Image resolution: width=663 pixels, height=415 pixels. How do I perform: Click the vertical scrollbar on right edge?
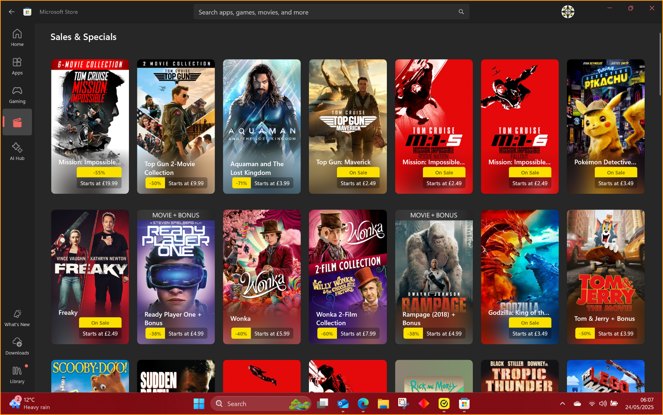click(x=660, y=64)
